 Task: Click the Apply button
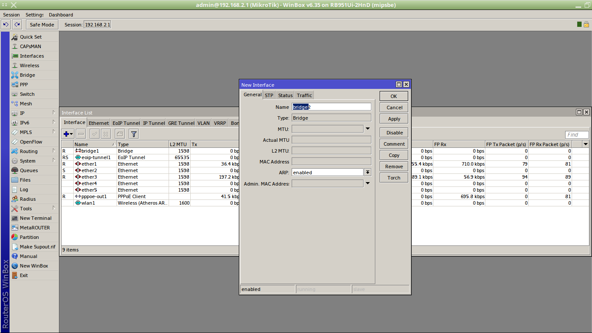tap(394, 119)
